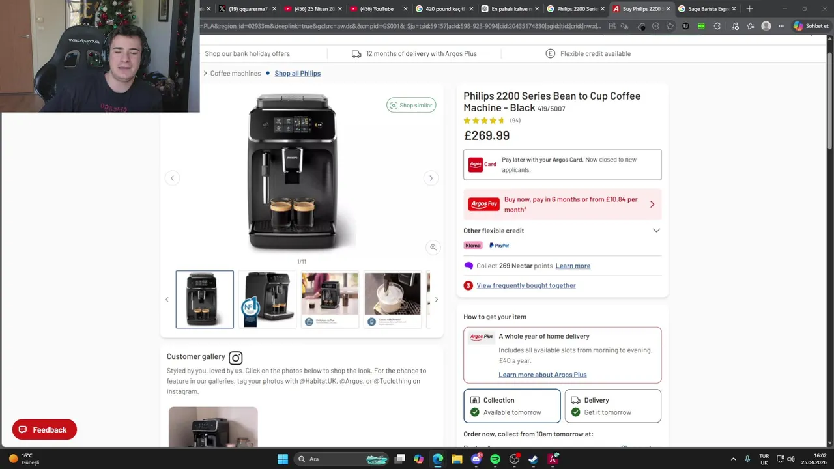This screenshot has height=469, width=834.
Task: Expand 'Other flexible credit' section
Action: [562, 231]
